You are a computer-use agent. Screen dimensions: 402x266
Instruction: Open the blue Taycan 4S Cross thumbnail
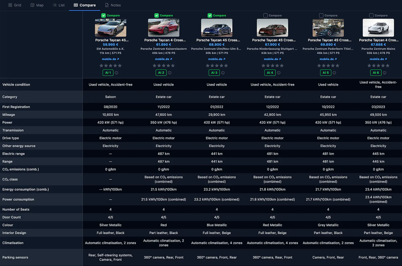pos(217,28)
